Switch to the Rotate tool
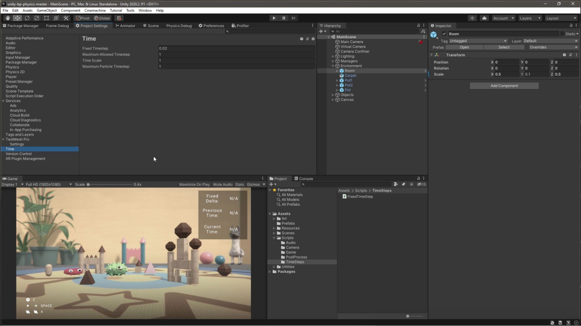This screenshot has width=581, height=326. (x=27, y=18)
